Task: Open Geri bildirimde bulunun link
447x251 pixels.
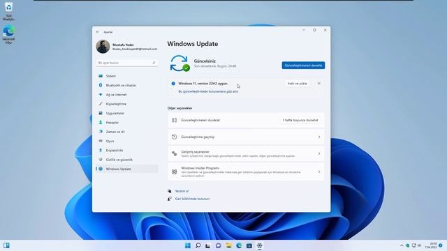Action: [x=192, y=199]
